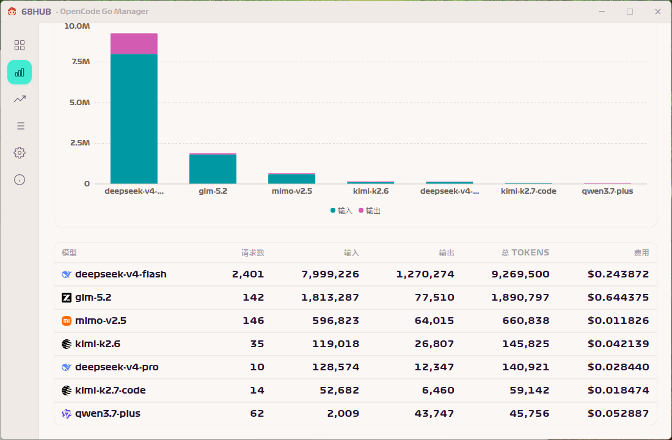672x440 pixels.
Task: Open the dashboard grid icon in sidebar
Action: click(x=20, y=45)
